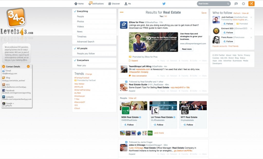Click the LinkedIn icon in Contact Details

4,97
